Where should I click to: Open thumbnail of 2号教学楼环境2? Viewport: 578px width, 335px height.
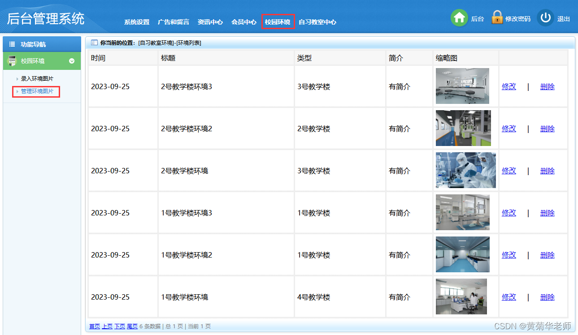tap(463, 128)
